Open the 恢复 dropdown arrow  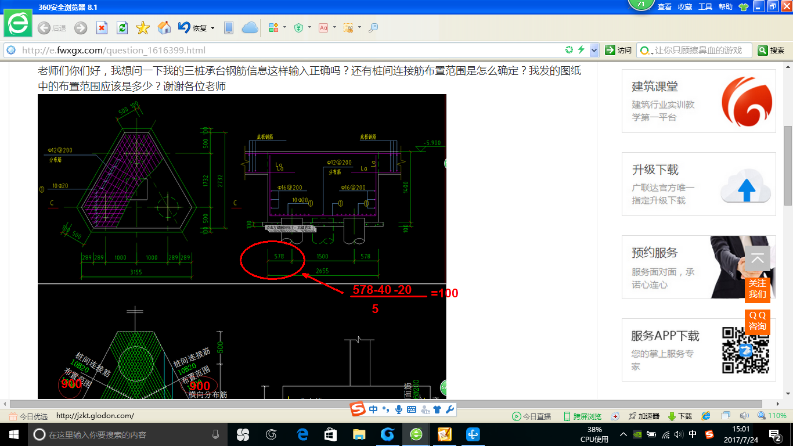[212, 28]
